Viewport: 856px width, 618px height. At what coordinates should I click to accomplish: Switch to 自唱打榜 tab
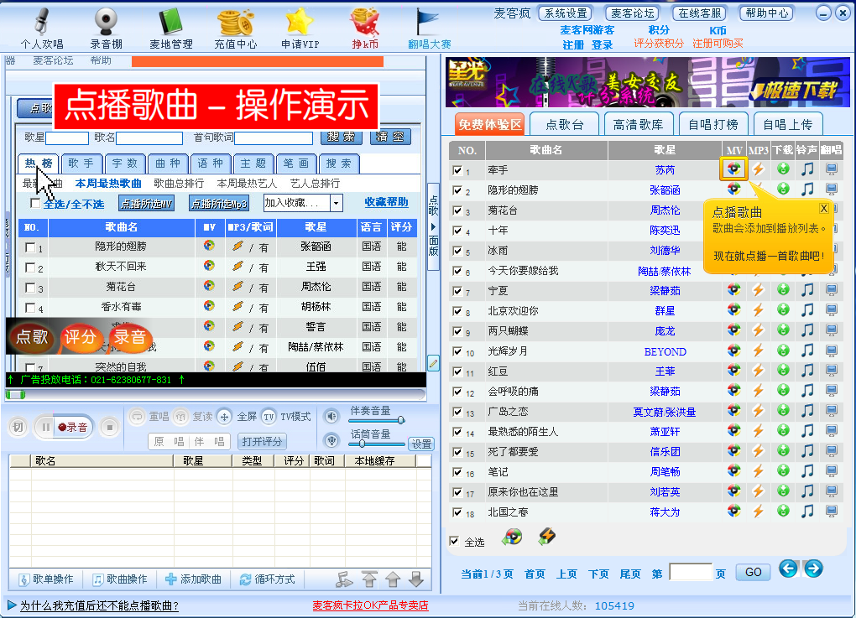point(713,124)
